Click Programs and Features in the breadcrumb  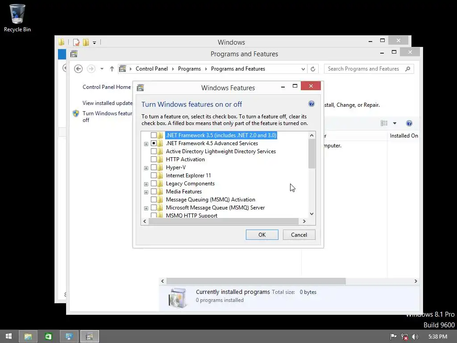pyautogui.click(x=238, y=69)
